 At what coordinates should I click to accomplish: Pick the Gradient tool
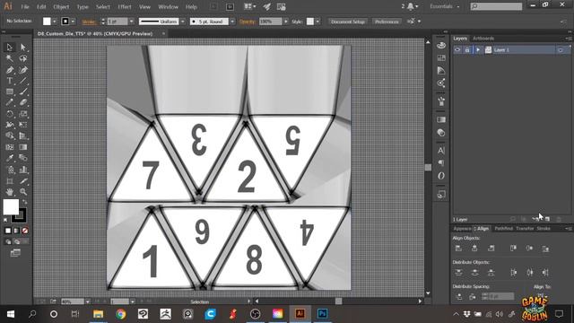[23, 147]
